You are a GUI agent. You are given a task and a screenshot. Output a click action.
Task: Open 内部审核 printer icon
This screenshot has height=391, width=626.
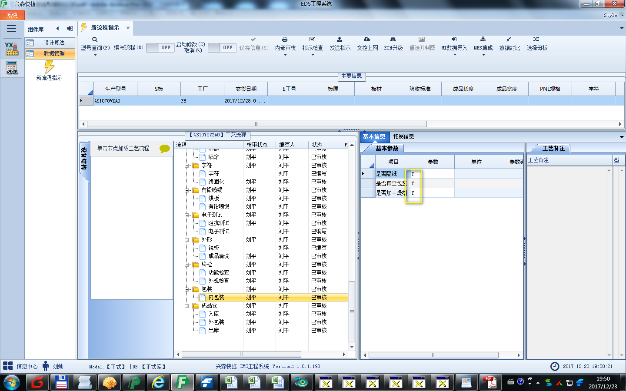(285, 39)
